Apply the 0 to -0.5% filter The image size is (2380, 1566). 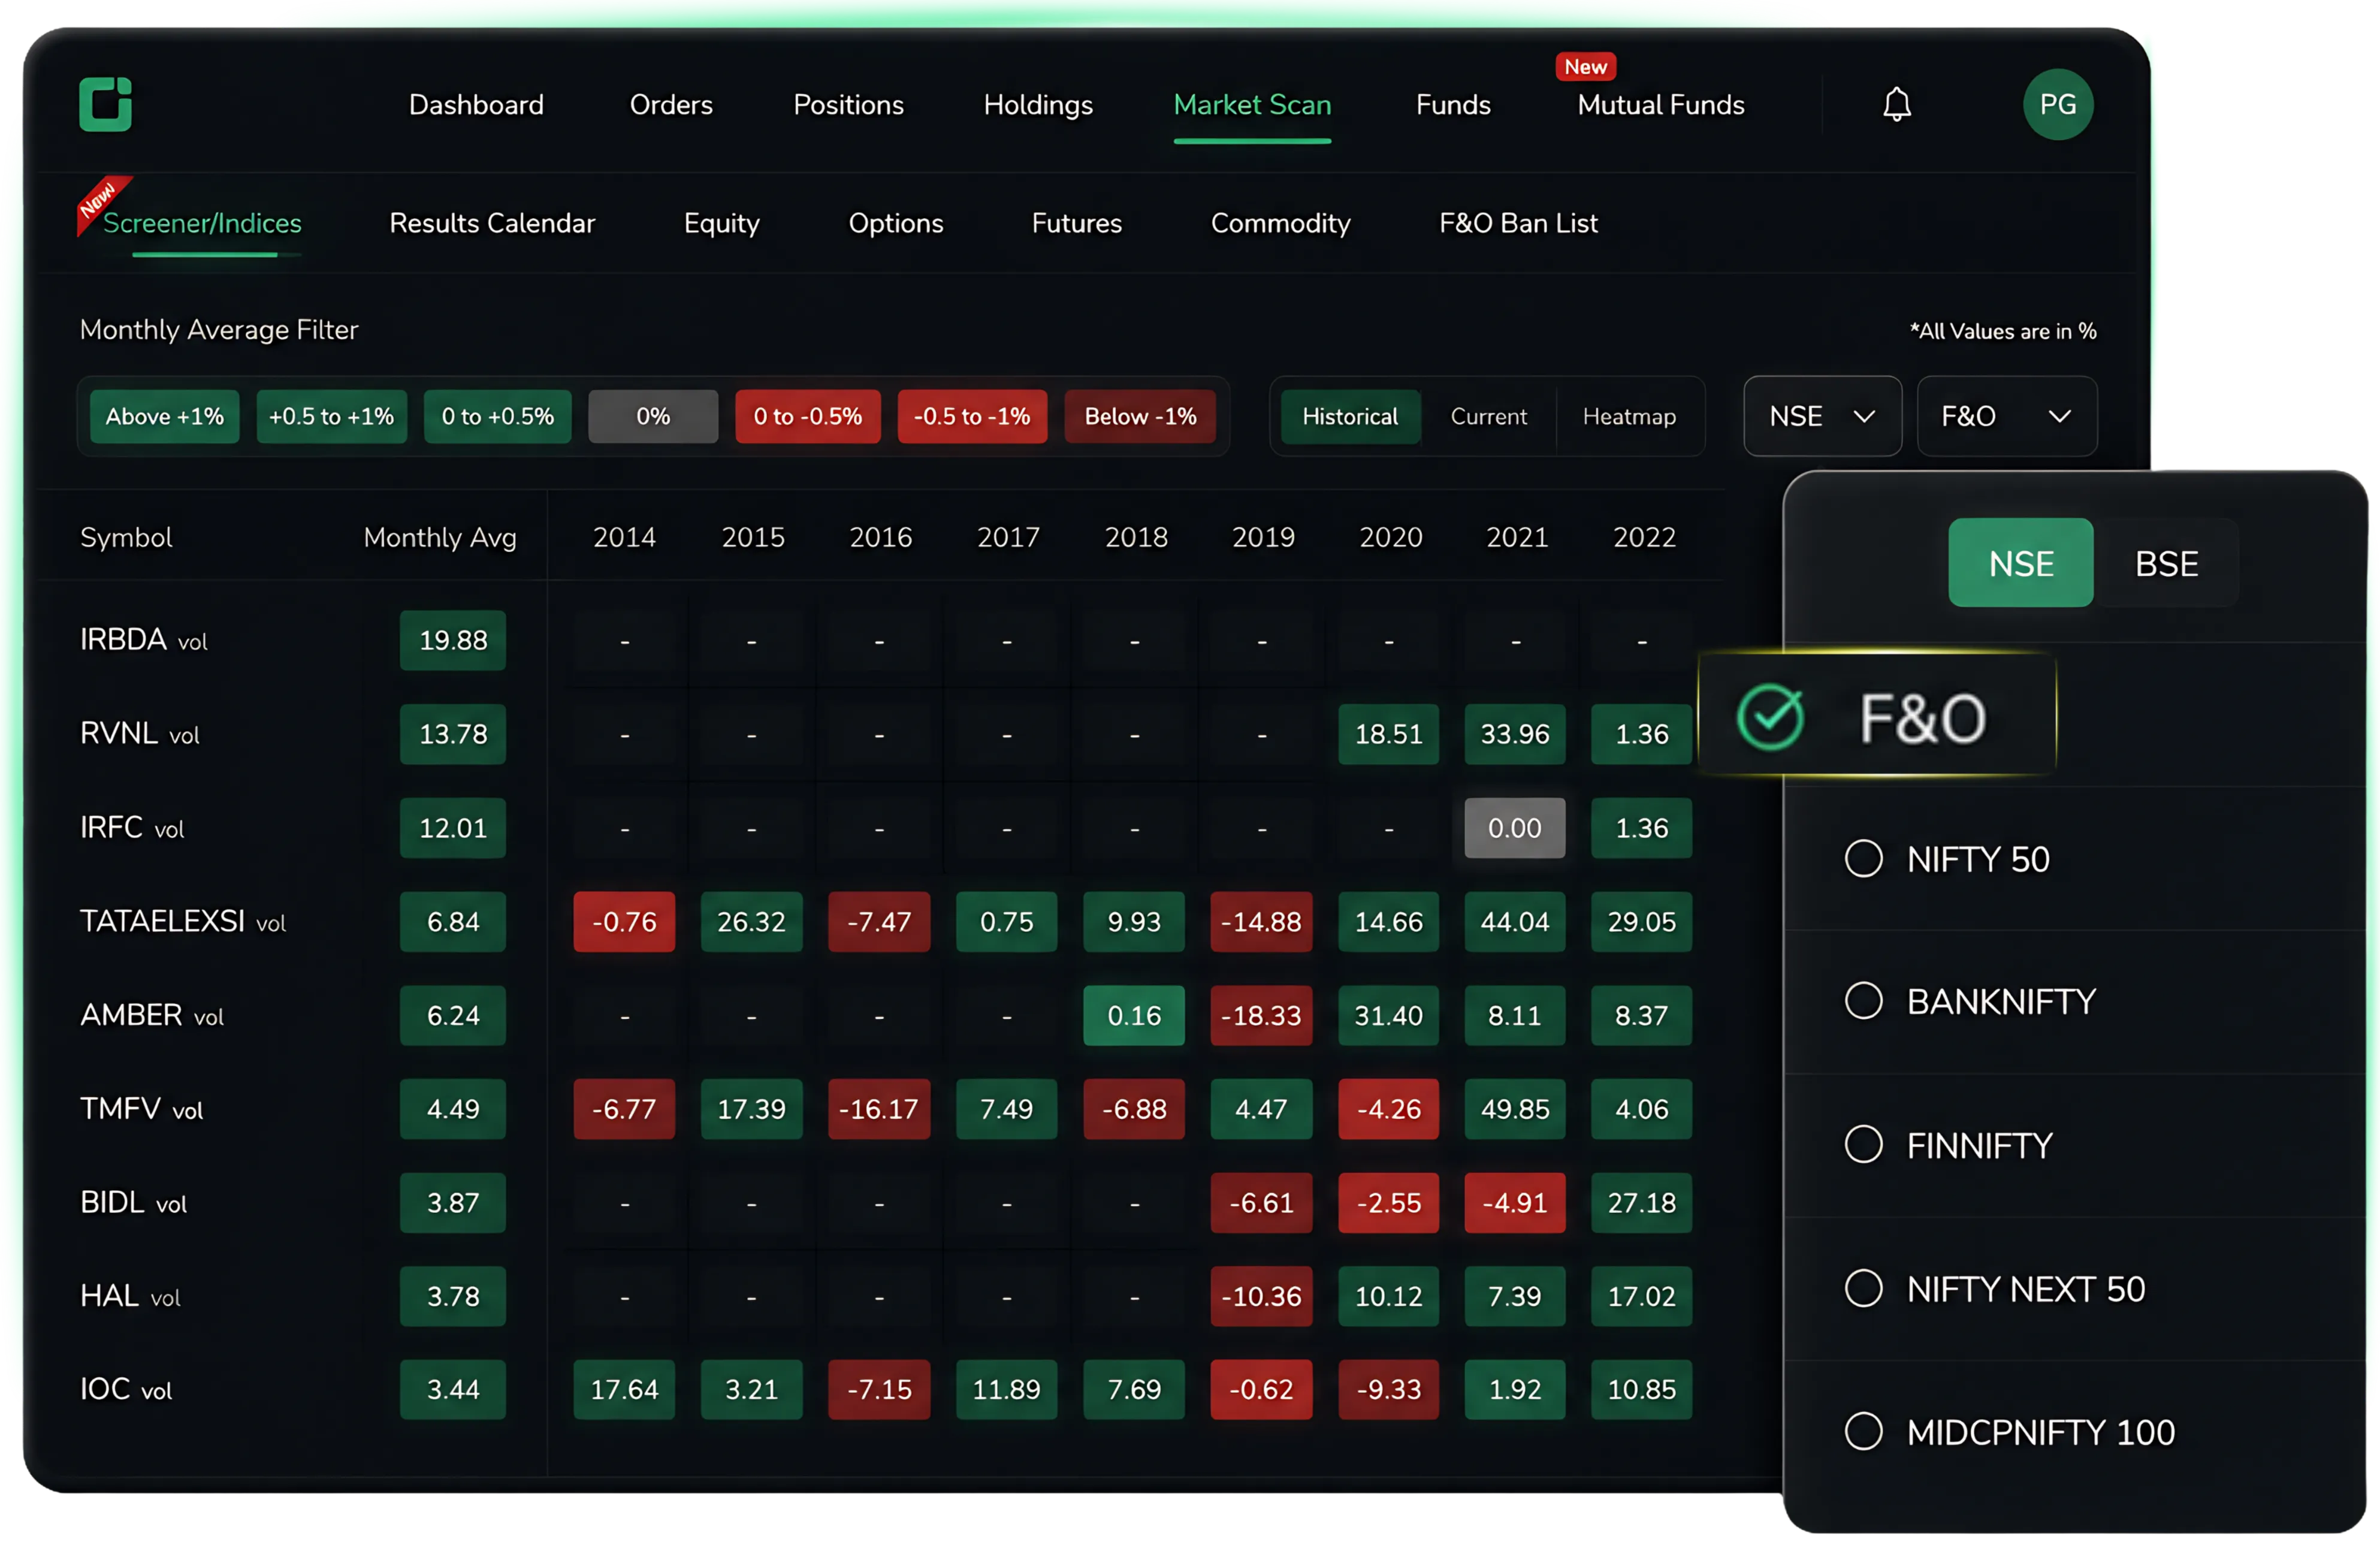808,416
